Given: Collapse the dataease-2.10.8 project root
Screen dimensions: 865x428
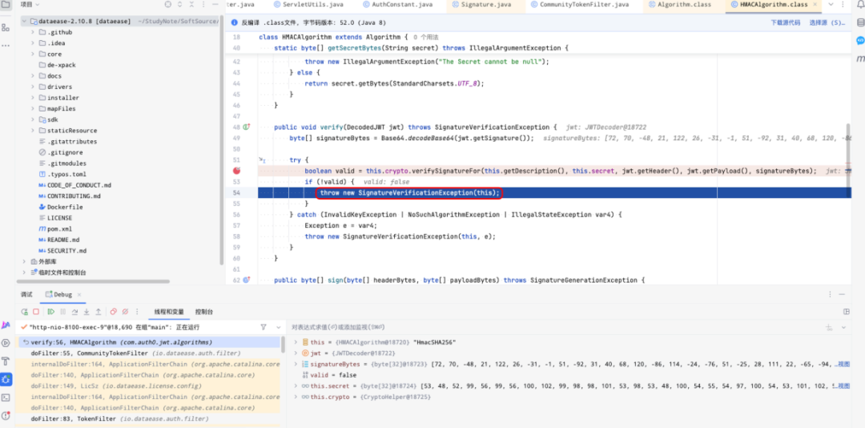Looking at the screenshot, I should point(24,21).
